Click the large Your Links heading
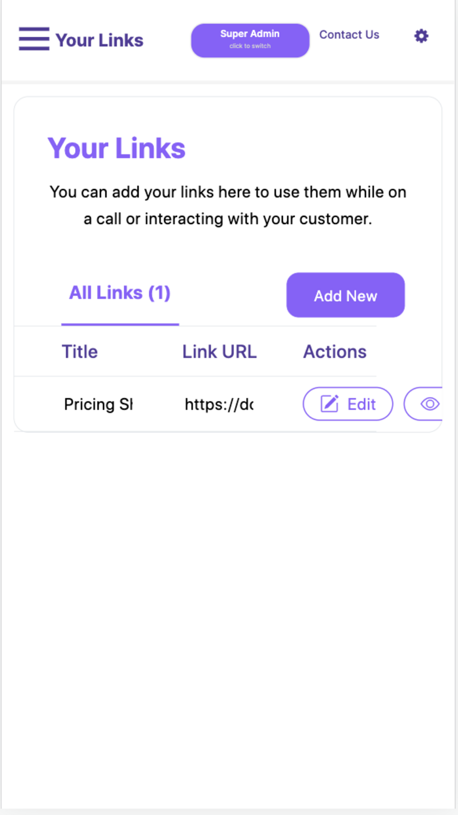 pos(116,148)
